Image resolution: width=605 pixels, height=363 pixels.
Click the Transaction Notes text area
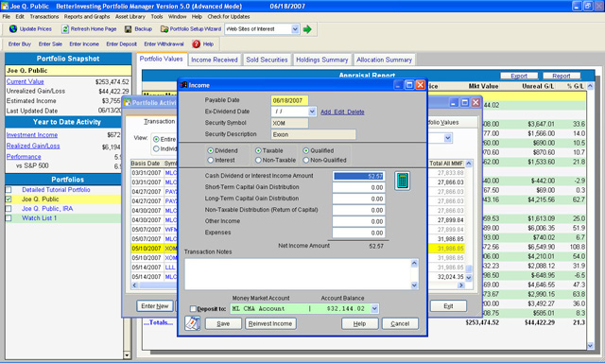298,274
